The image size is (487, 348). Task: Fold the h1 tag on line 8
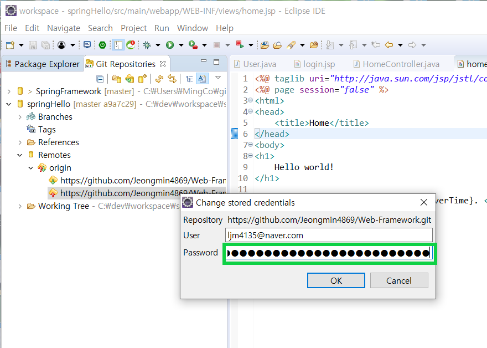tap(250, 156)
